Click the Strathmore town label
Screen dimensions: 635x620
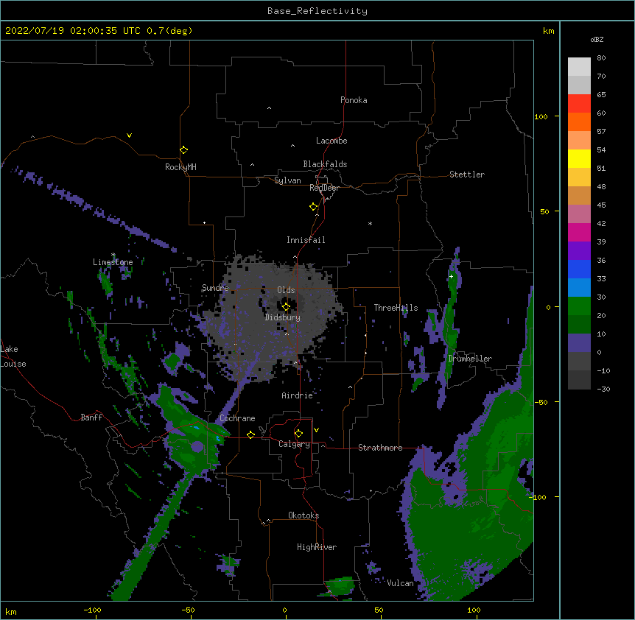click(380, 448)
